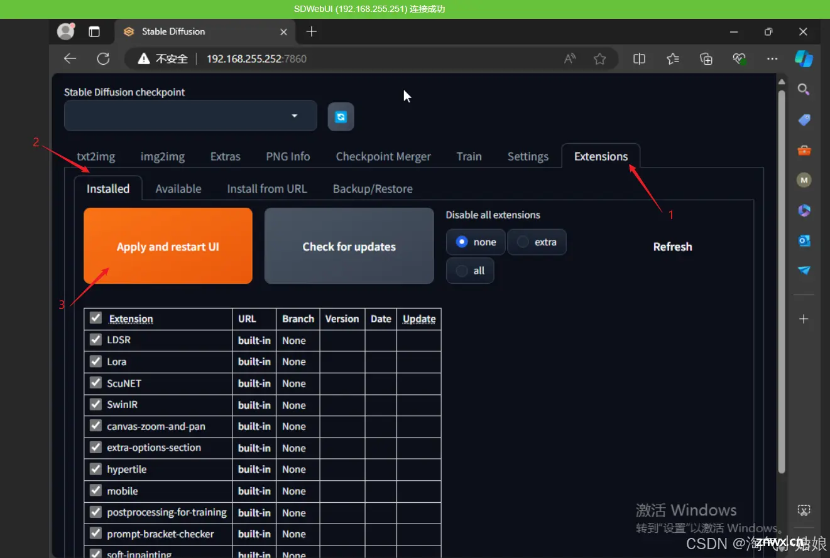Click the built-in URL cell for Lora

click(254, 362)
